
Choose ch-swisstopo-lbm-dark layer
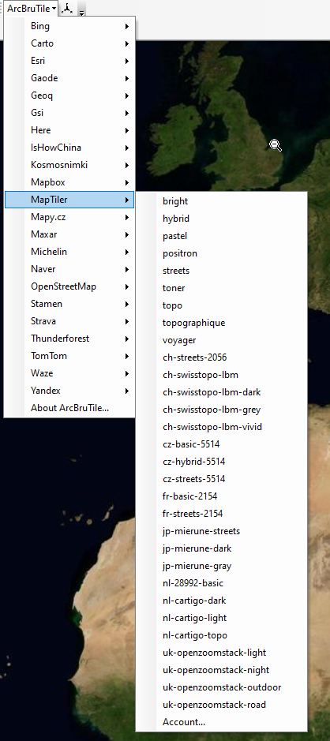pos(221,393)
